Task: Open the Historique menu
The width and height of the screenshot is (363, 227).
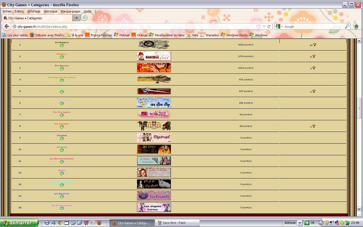Action: [50, 11]
